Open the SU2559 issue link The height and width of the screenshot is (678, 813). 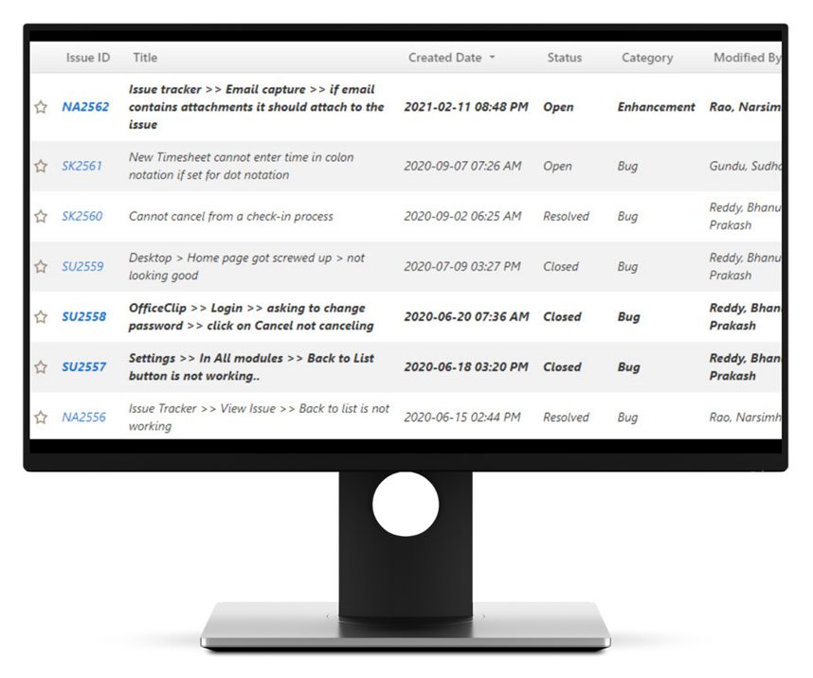pos(82,266)
